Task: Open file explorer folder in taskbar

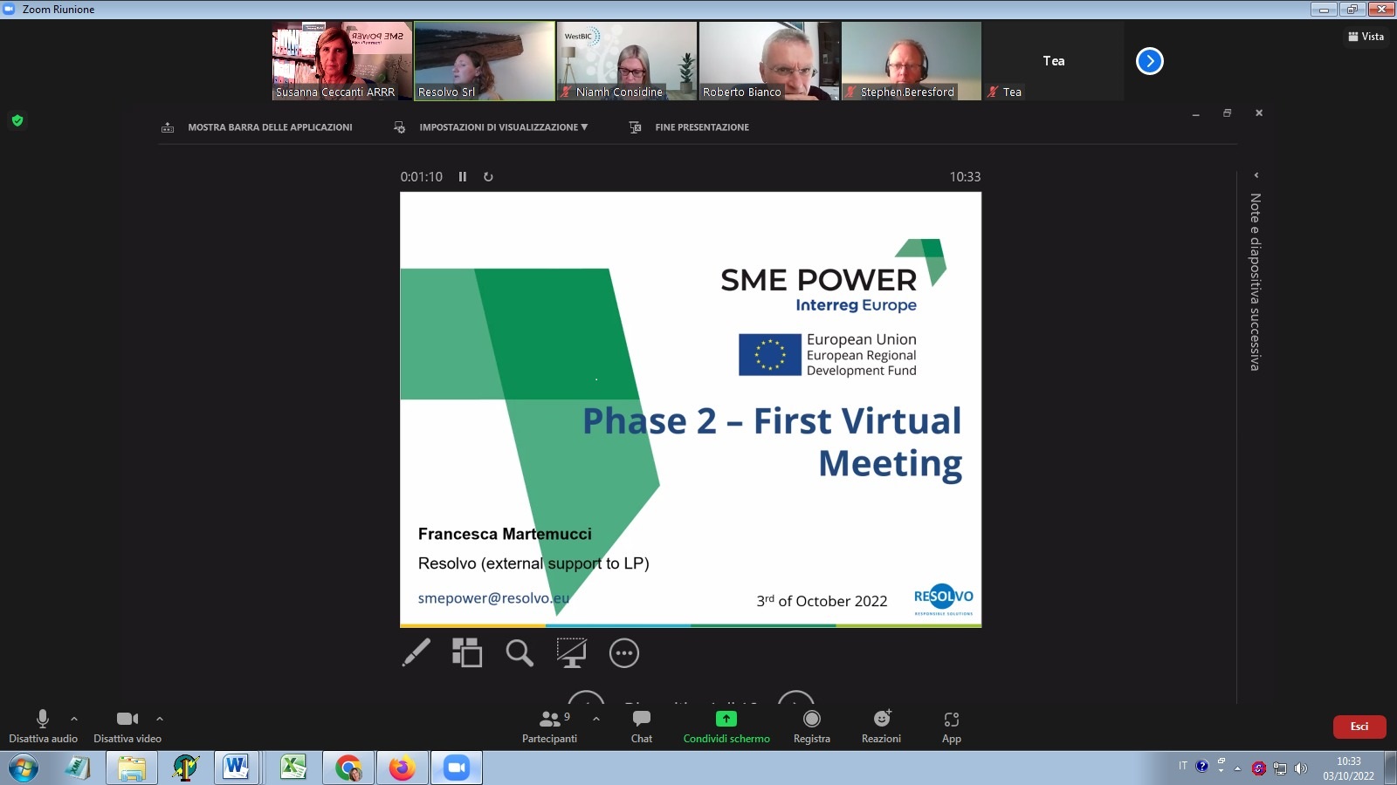Action: tap(132, 768)
